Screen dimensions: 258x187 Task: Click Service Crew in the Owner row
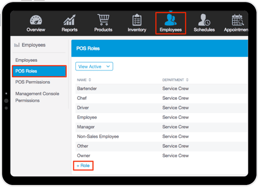(x=176, y=156)
